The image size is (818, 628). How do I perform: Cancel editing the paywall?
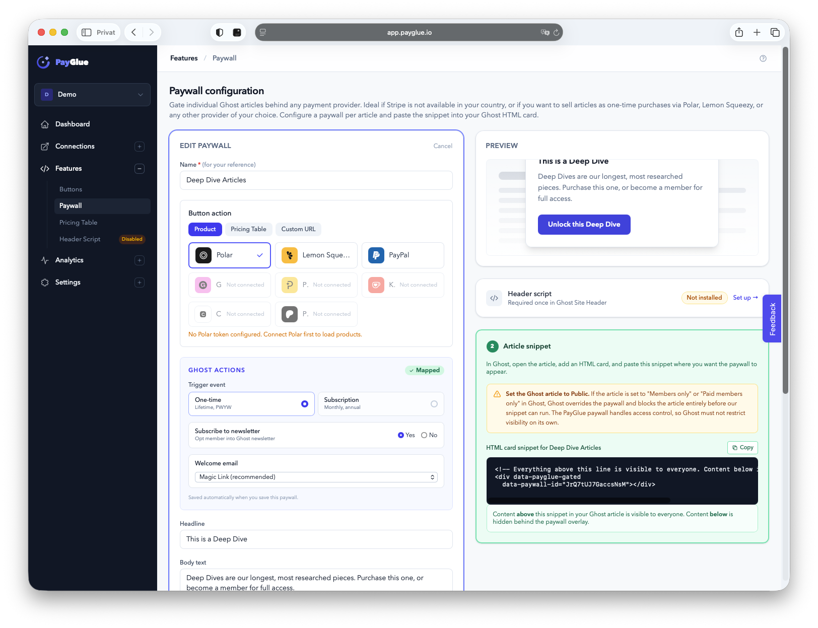tap(443, 146)
